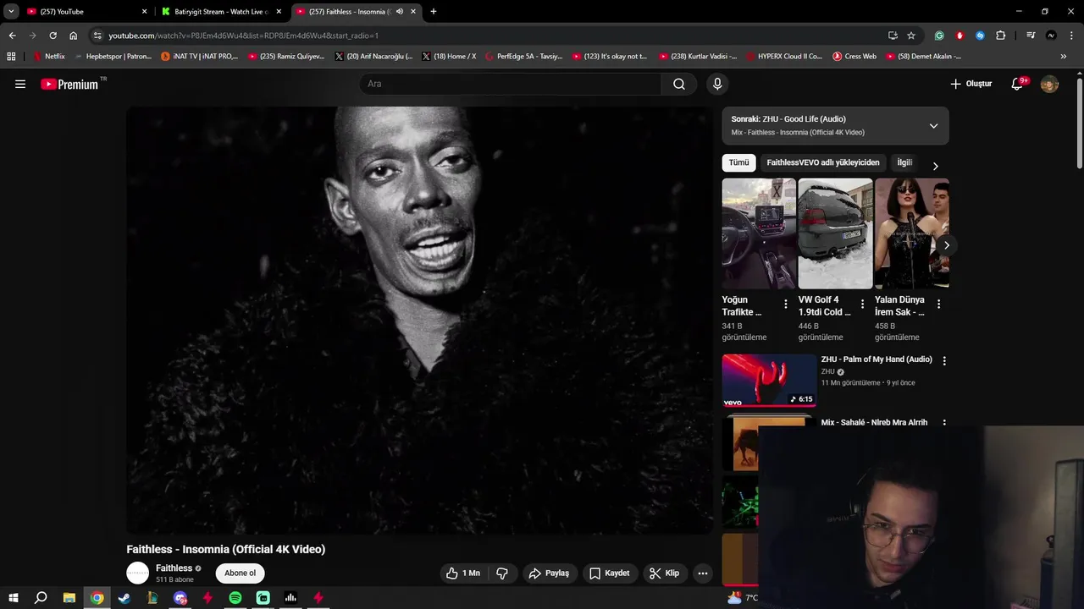Open the account avatar menu
The height and width of the screenshot is (609, 1084).
(x=1049, y=84)
